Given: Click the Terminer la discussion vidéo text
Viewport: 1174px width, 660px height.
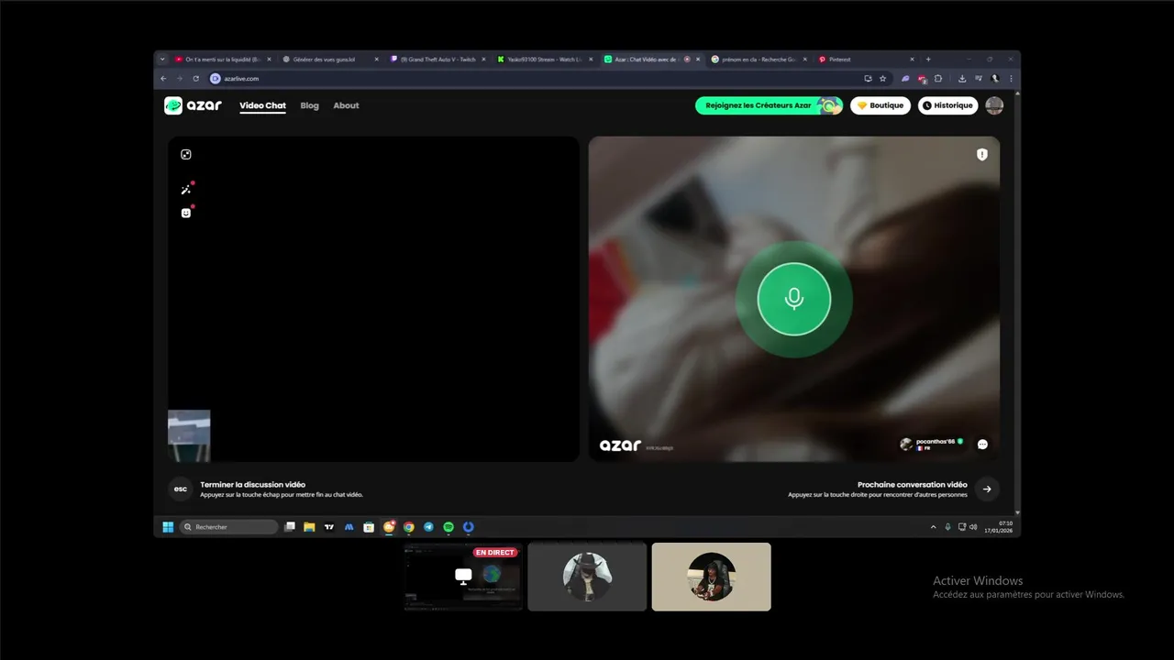Looking at the screenshot, I should [253, 484].
